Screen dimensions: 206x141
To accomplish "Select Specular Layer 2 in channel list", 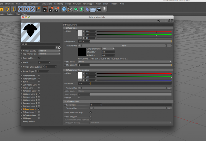I will (30, 97).
